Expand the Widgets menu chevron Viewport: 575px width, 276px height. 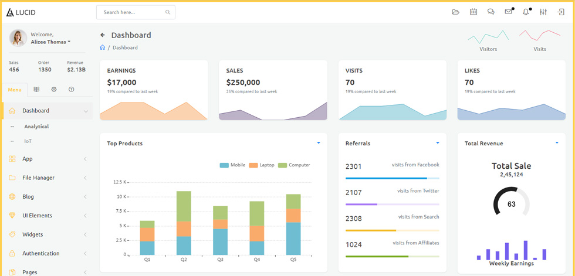point(85,234)
